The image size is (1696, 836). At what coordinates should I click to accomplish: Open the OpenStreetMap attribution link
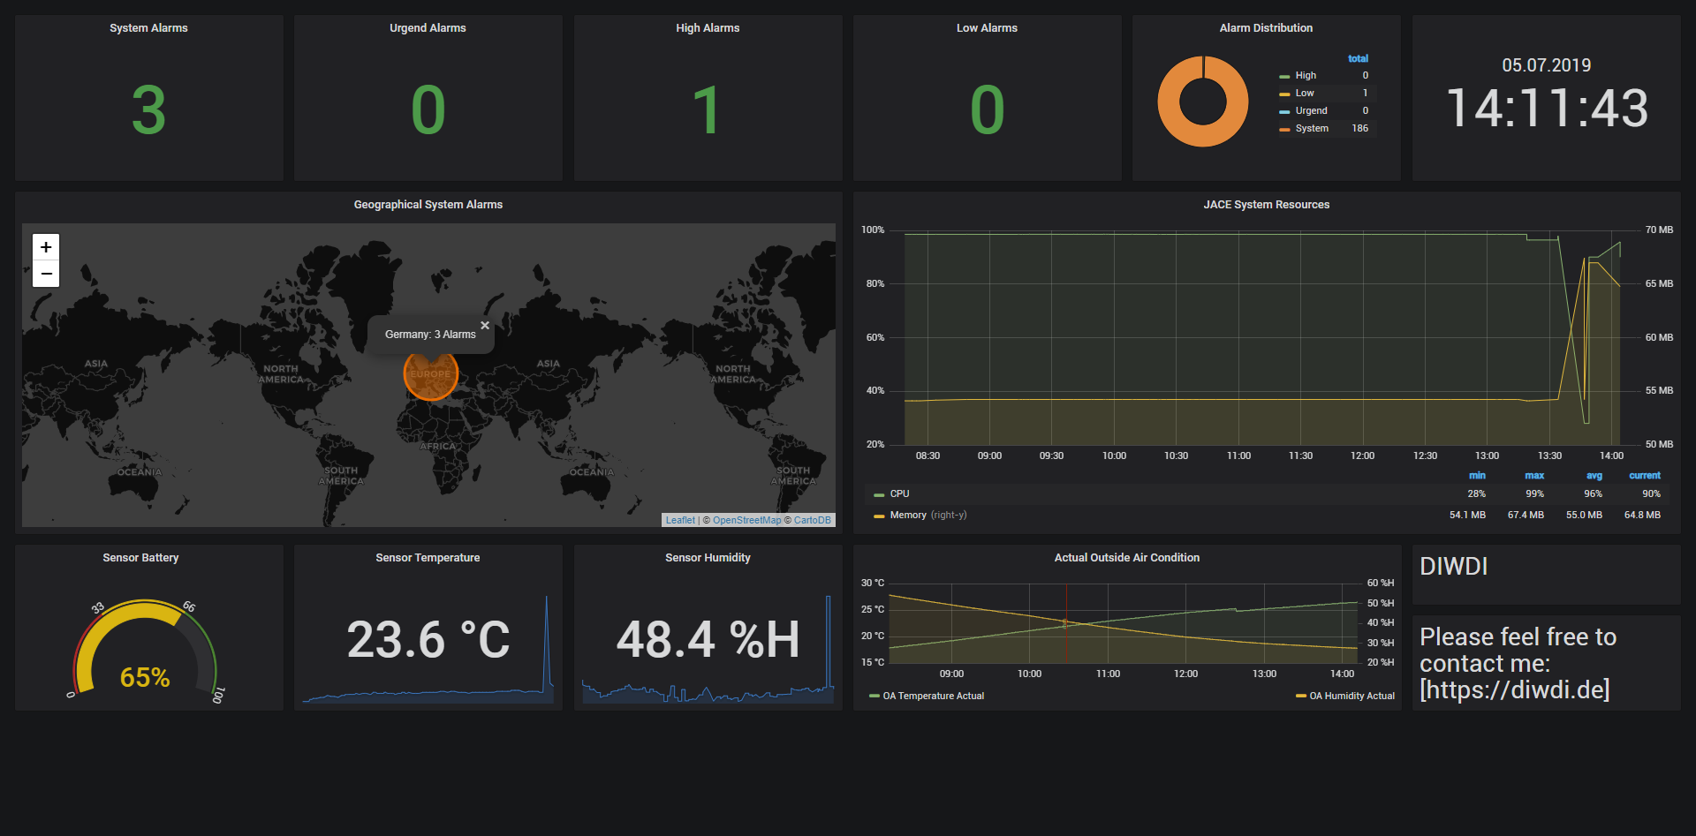click(x=746, y=520)
